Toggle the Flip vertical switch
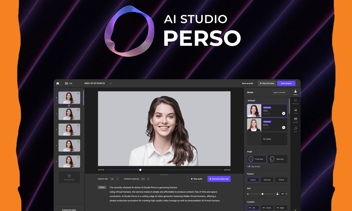This screenshot has width=352, height=211. pyautogui.click(x=249, y=167)
